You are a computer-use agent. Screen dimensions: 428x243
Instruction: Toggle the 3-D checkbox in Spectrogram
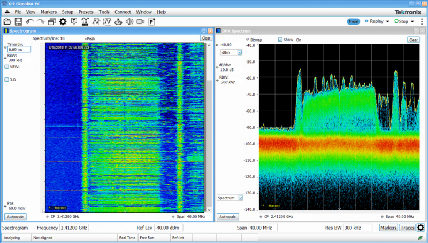6,80
